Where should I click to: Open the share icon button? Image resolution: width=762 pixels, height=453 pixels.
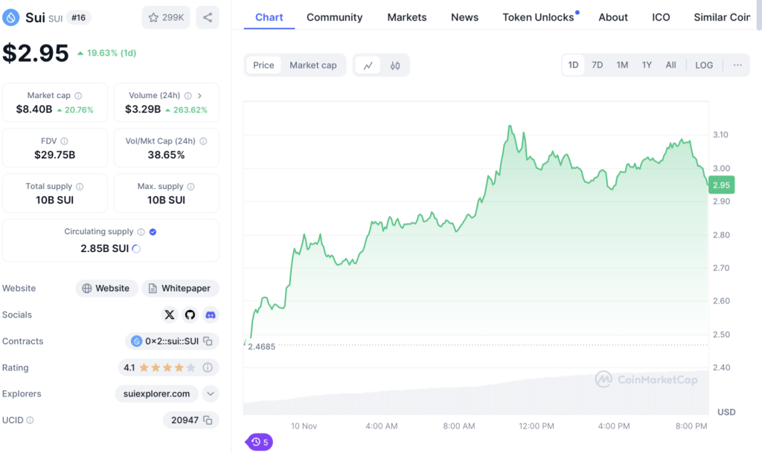[x=208, y=17]
